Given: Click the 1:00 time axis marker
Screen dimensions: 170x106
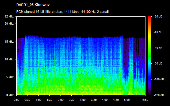Looking at the screenshot, I should tap(38, 100).
